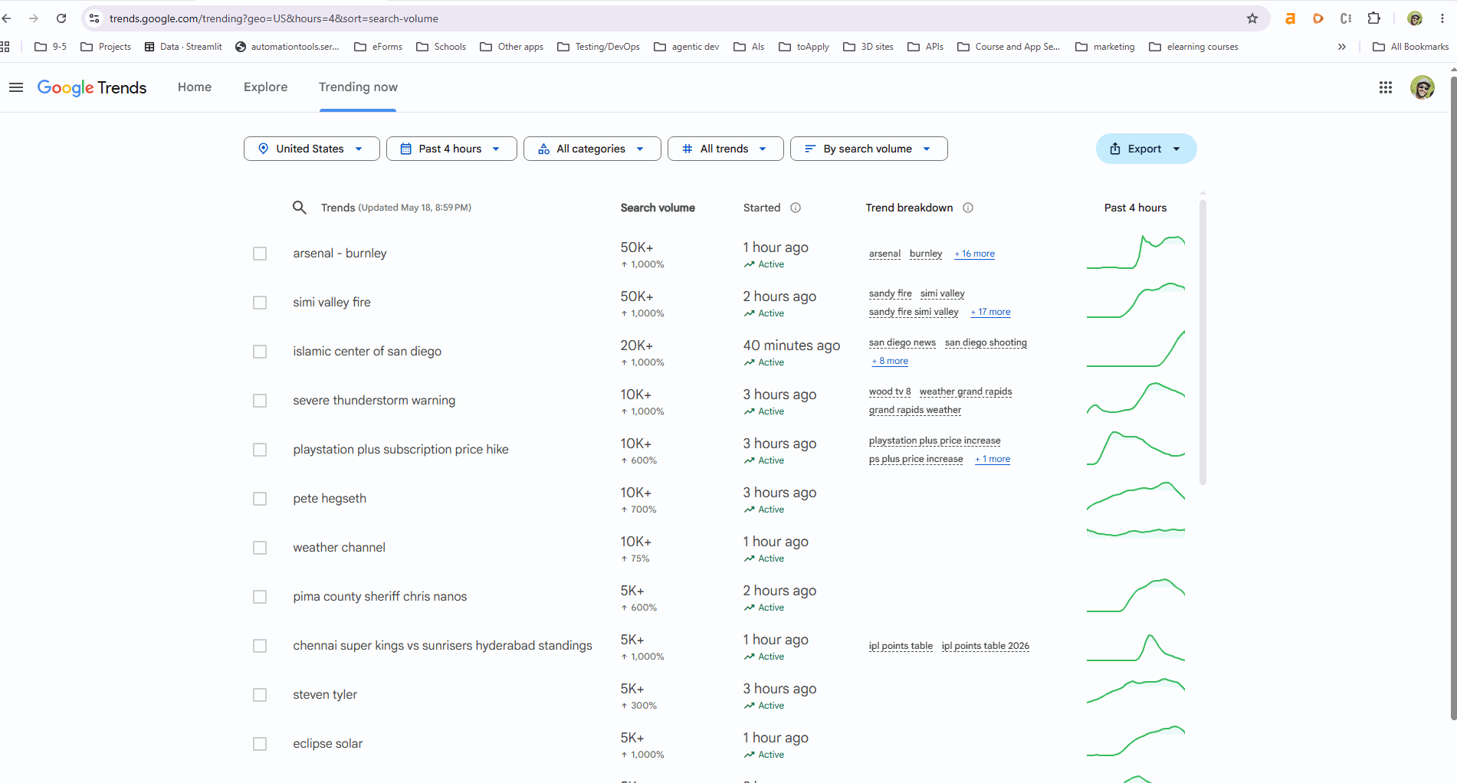The height and width of the screenshot is (783, 1457).
Task: Click the Google Trends logo
Action: click(92, 87)
